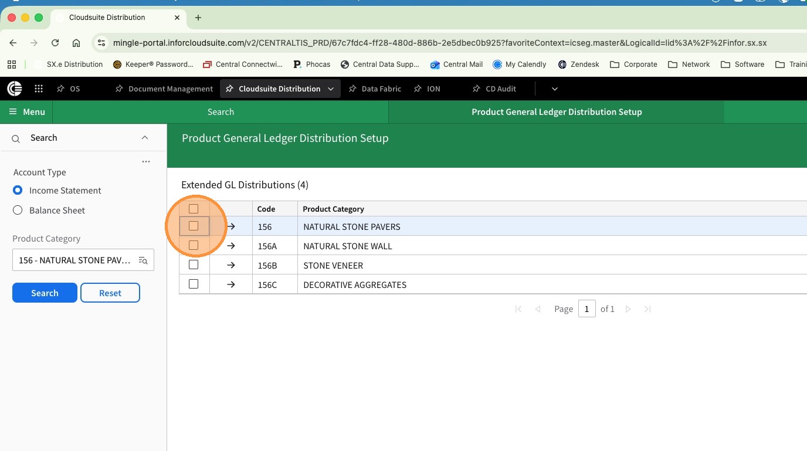Reload the current browser page
This screenshot has height=451, width=807.
coord(55,43)
